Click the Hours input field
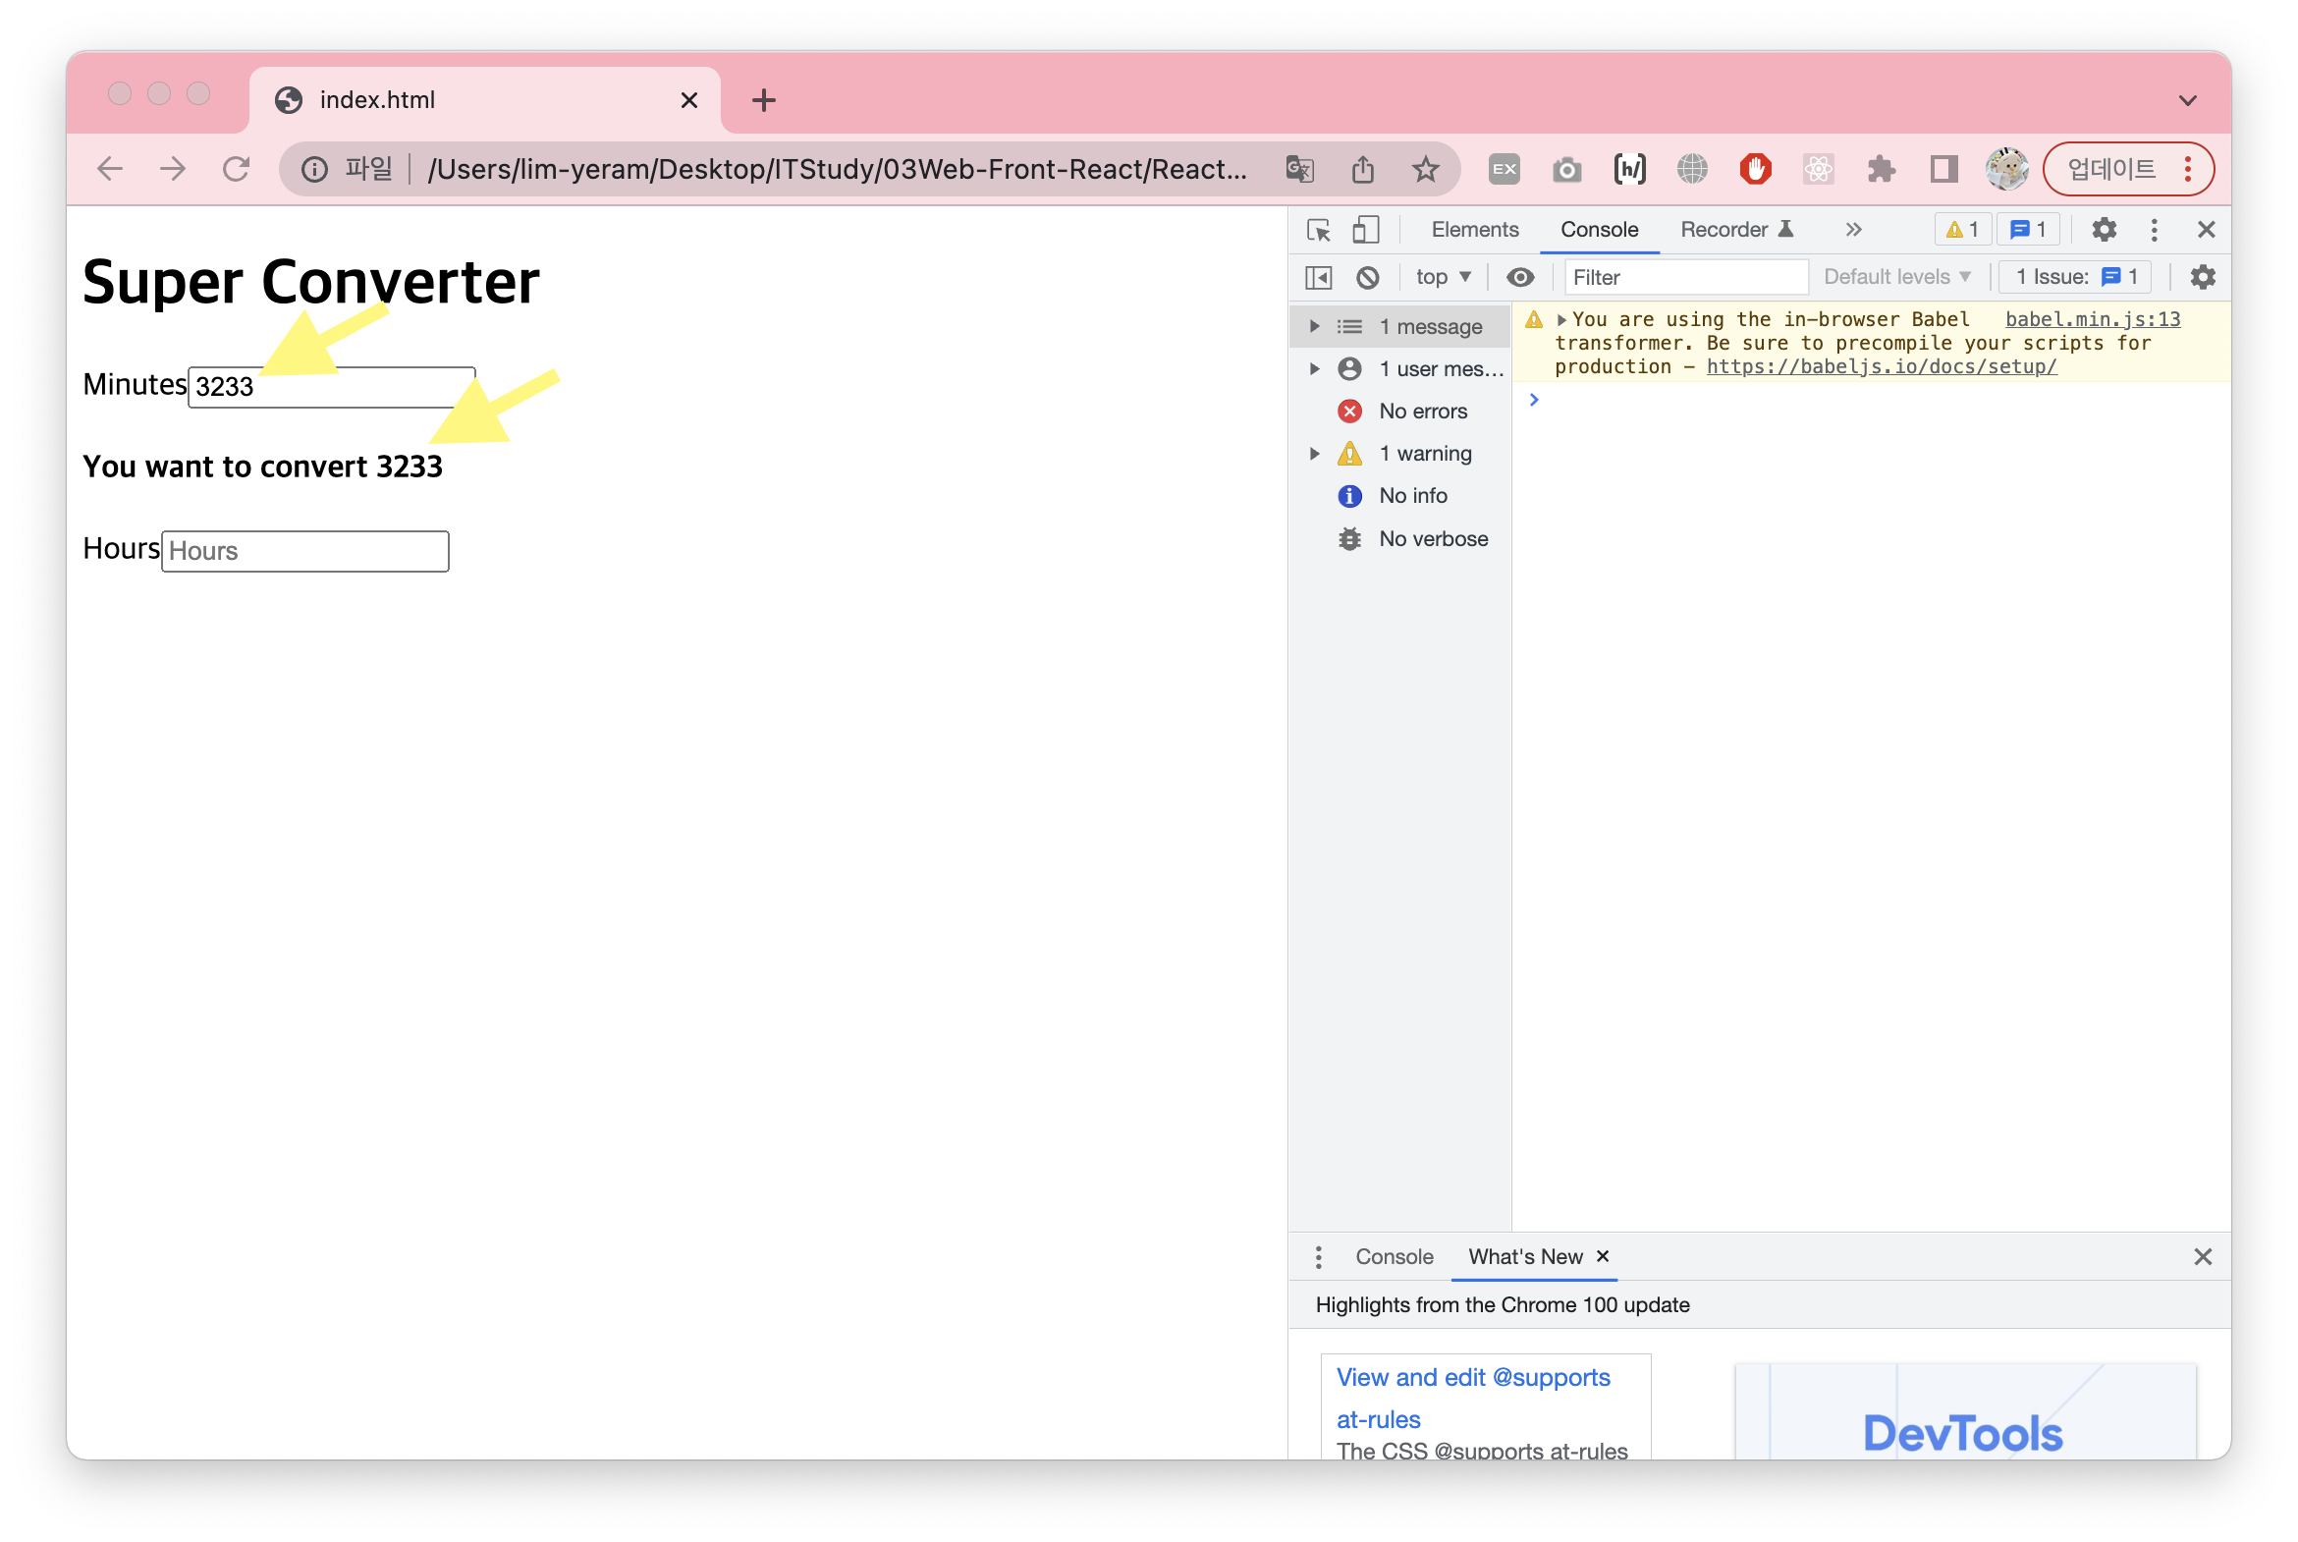2298x1542 pixels. [x=304, y=551]
